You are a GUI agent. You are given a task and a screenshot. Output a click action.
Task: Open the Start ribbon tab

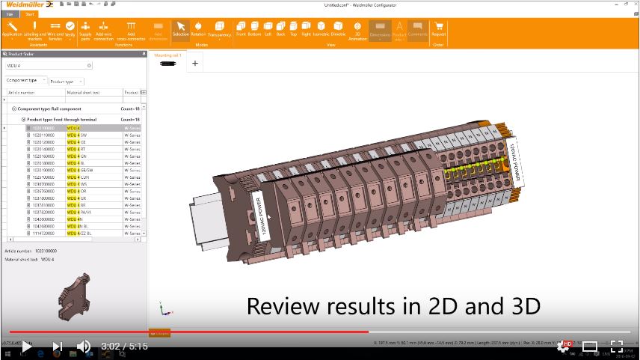pyautogui.click(x=30, y=14)
